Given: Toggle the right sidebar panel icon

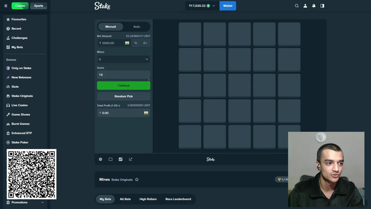Looking at the screenshot, I should (x=322, y=6).
